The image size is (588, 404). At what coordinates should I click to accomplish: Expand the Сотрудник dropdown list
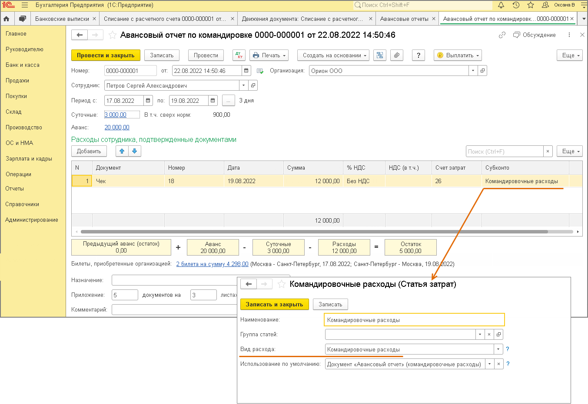click(243, 85)
